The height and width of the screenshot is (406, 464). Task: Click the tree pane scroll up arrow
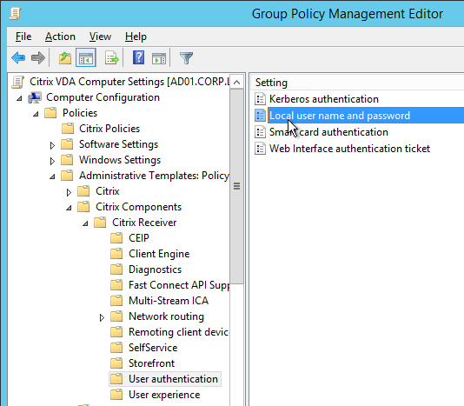236,82
